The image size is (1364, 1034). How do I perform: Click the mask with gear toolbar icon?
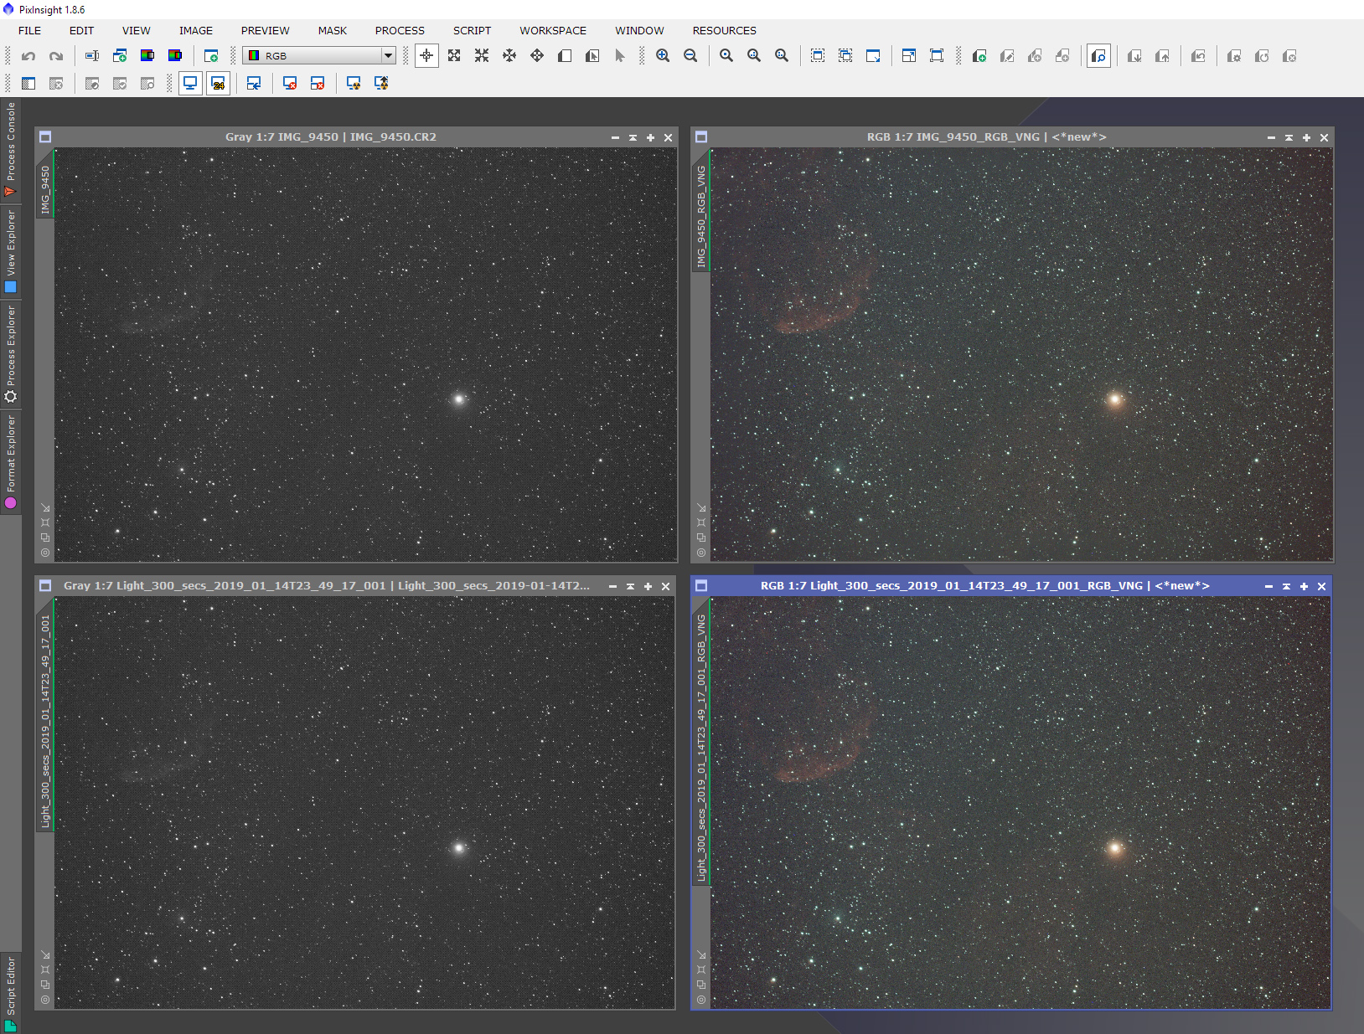tap(1234, 56)
